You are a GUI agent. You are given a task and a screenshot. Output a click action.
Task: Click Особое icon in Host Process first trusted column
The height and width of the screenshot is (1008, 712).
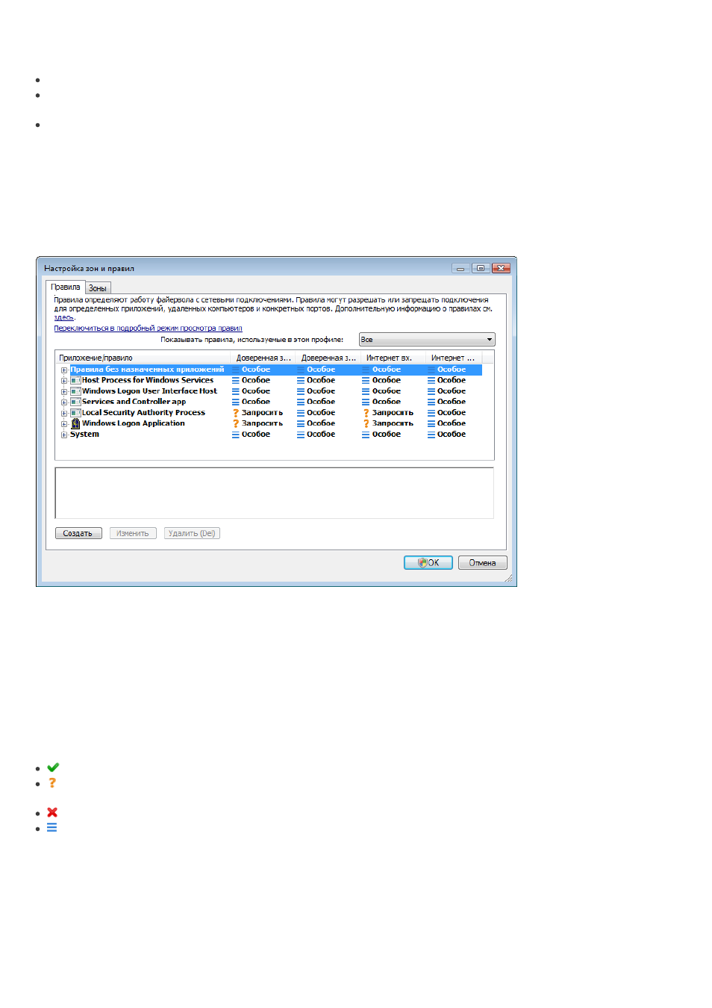[236, 381]
